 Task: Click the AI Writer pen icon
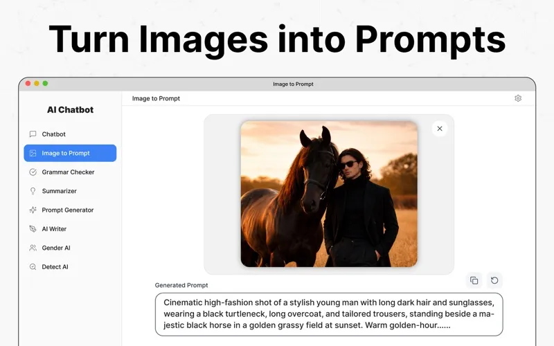33,229
